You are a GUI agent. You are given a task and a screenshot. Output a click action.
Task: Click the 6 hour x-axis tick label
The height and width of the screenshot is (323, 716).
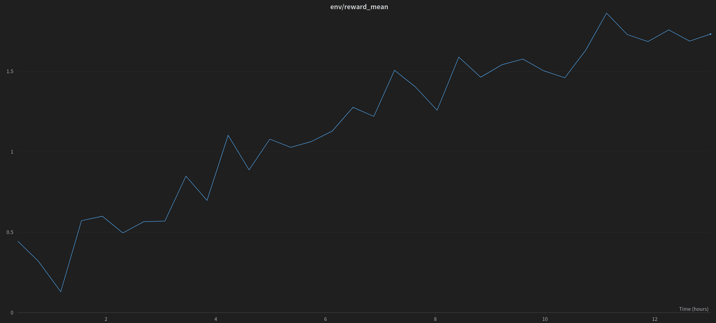(325, 319)
